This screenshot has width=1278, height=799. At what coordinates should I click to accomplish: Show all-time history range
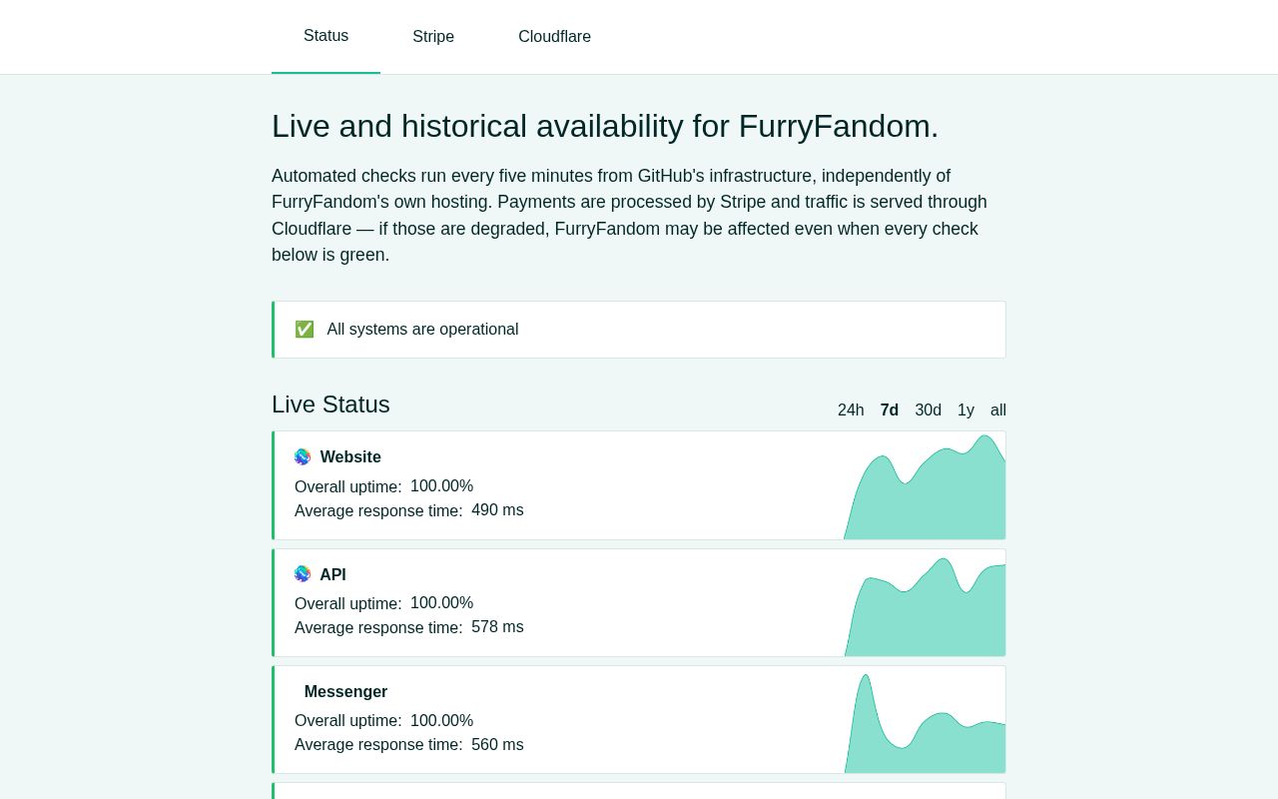click(998, 410)
